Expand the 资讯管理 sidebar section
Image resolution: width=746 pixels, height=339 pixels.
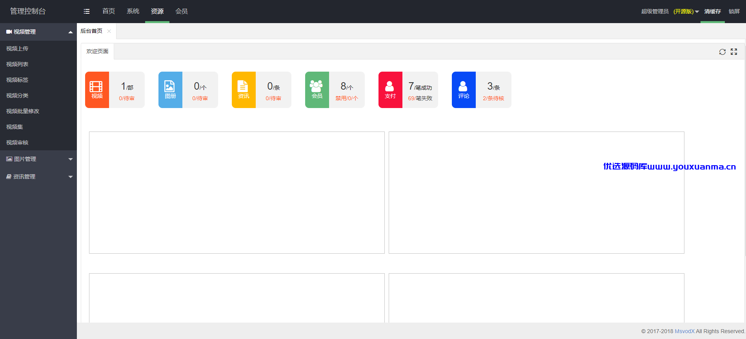tap(38, 177)
